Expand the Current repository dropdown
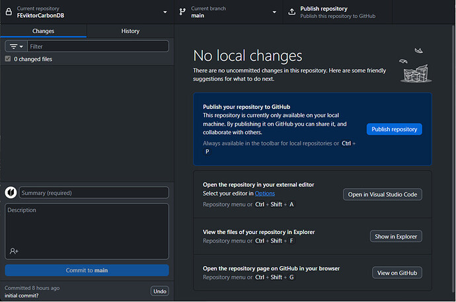This screenshot has height=302, width=456. tap(165, 12)
